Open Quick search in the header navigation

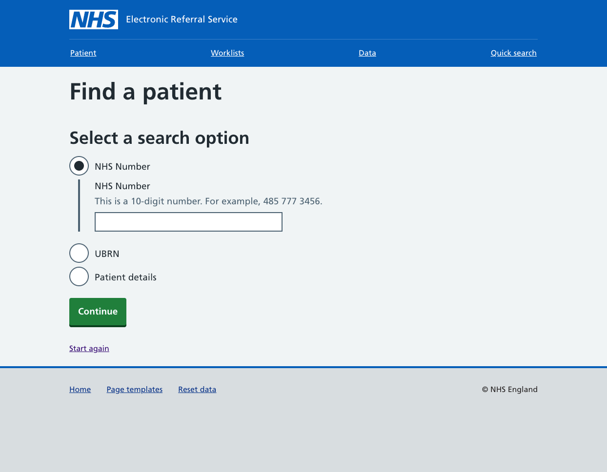[513, 53]
